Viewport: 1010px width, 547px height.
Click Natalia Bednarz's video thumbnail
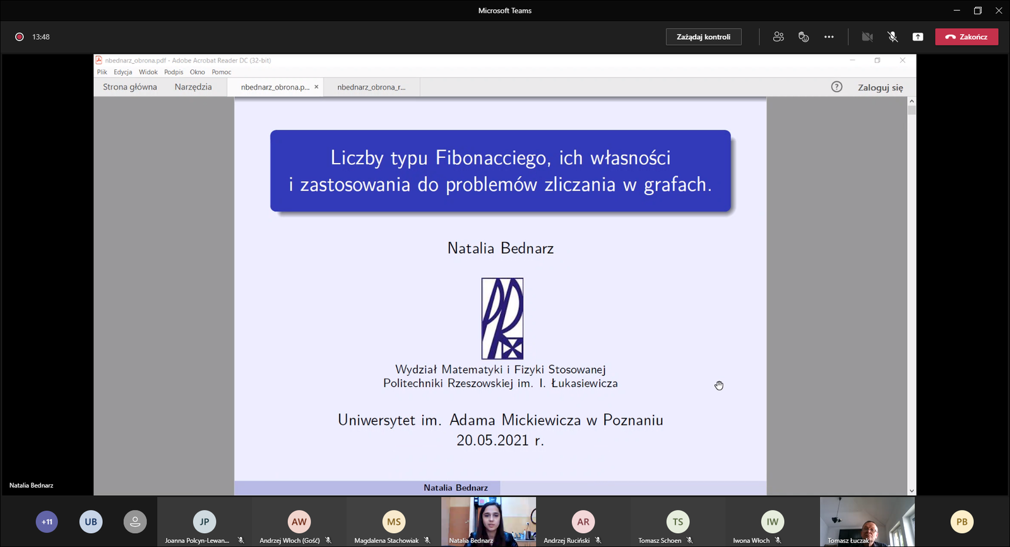[489, 520]
